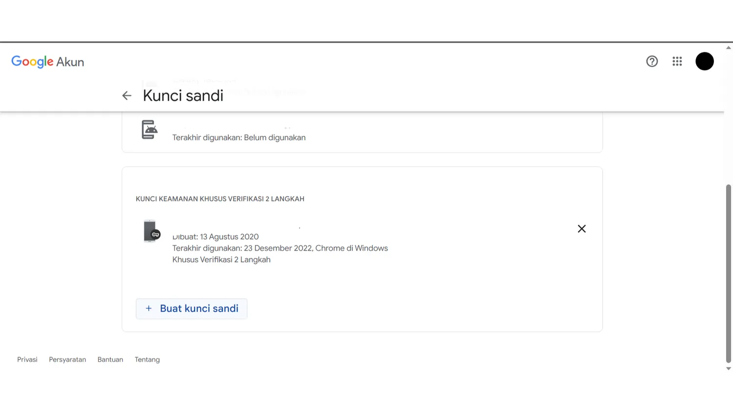The image size is (733, 412).
Task: Open the Privasi footer link
Action: [27, 360]
